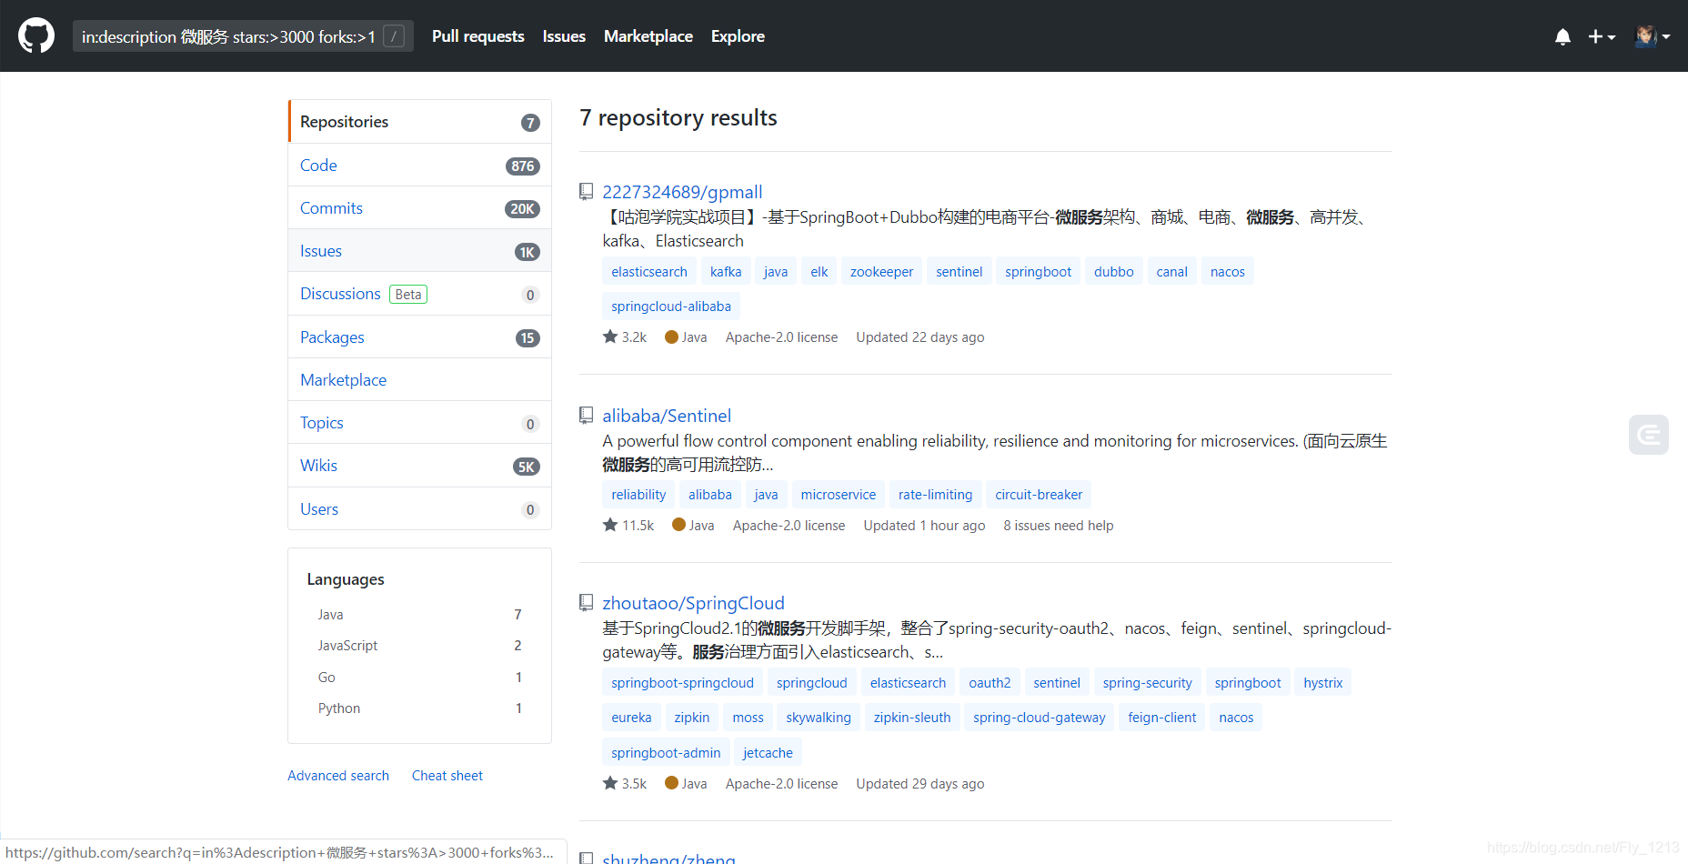Filter by Python language
This screenshot has width=1688, height=864.
click(419, 708)
